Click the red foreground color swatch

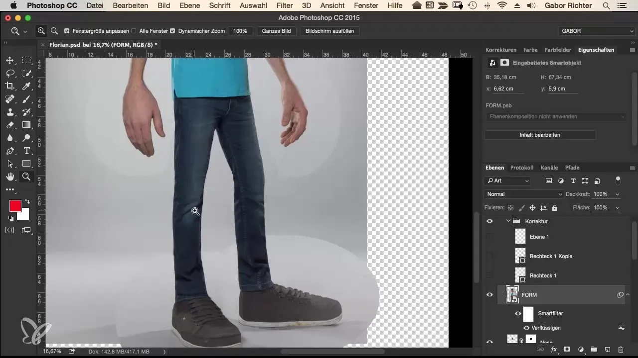click(15, 205)
